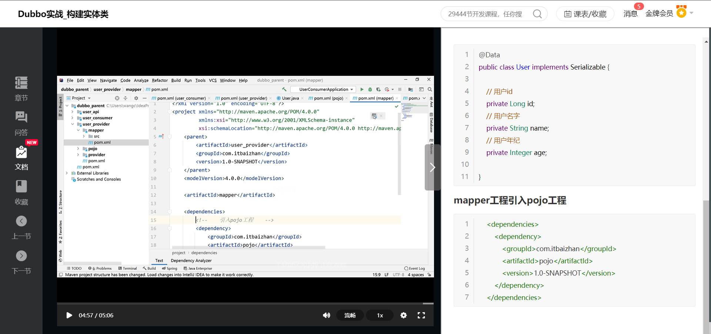Collapse the user_provider tree node
The height and width of the screenshot is (334, 711).
pyautogui.click(x=73, y=124)
